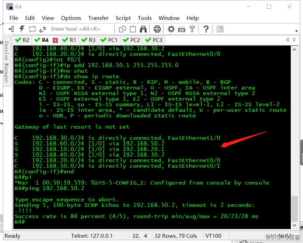The image size is (303, 243).
Task: Click the '32 Rows, 79 Cols' status entry
Action: 176,236
